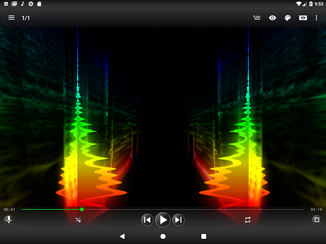Tap the track counter 1/1
The width and height of the screenshot is (326, 244).
pyautogui.click(x=25, y=18)
